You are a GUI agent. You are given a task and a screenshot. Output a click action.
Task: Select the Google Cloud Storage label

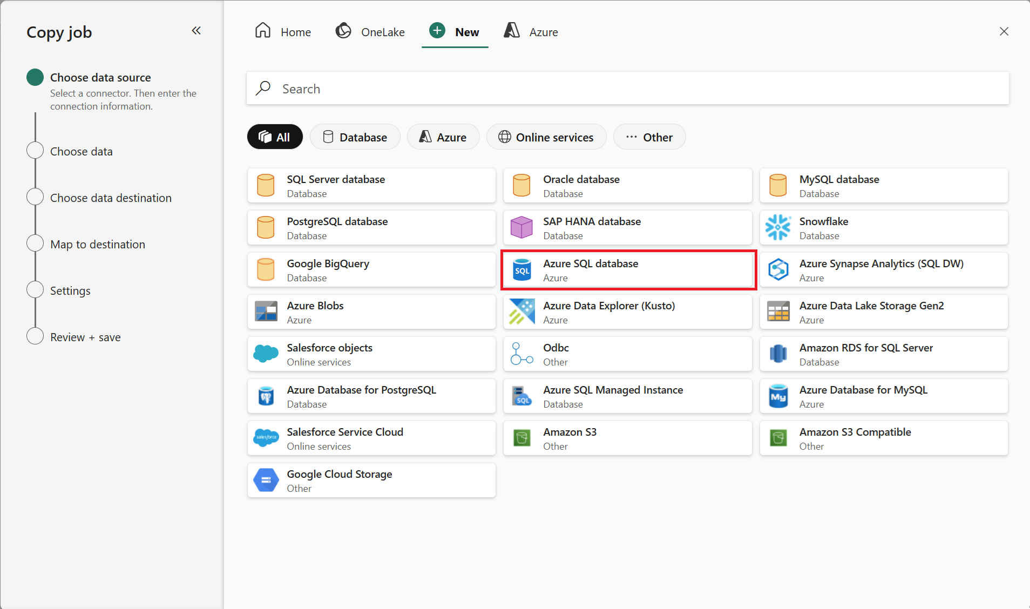click(340, 474)
